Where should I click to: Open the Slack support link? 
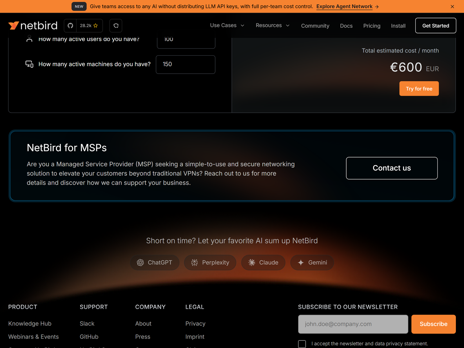click(x=87, y=324)
